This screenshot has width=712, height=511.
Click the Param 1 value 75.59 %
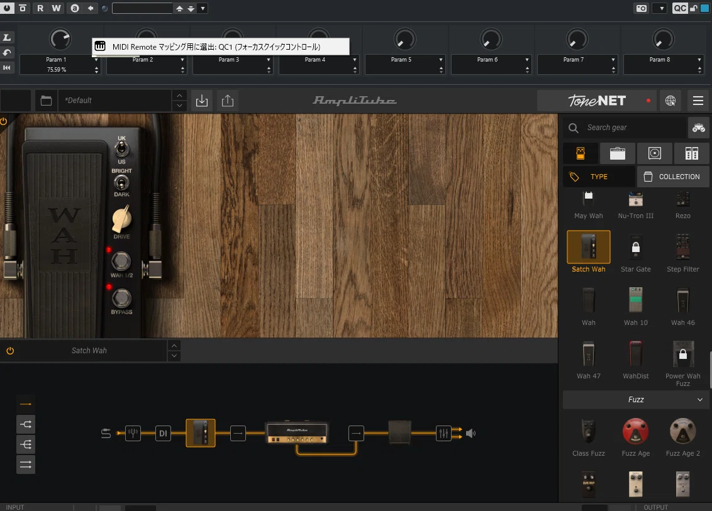click(57, 69)
